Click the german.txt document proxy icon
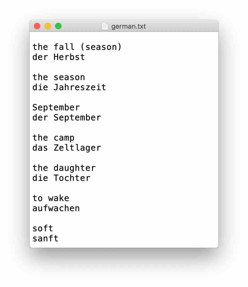This screenshot has height=287, width=248. 105,26
